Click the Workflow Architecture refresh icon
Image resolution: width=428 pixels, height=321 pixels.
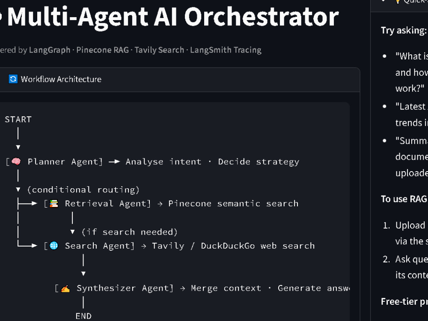[x=13, y=79]
